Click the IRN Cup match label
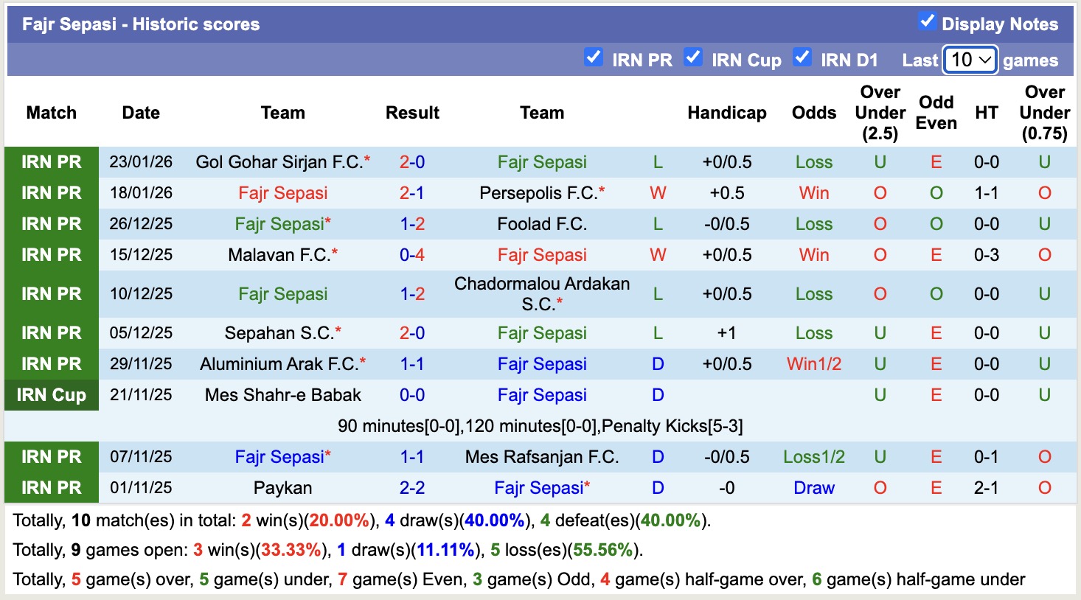 pos(52,395)
